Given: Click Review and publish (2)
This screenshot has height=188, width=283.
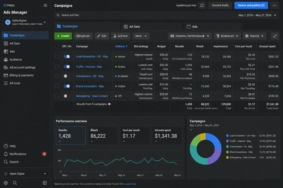Looking at the screenshot, I should click(x=251, y=6).
